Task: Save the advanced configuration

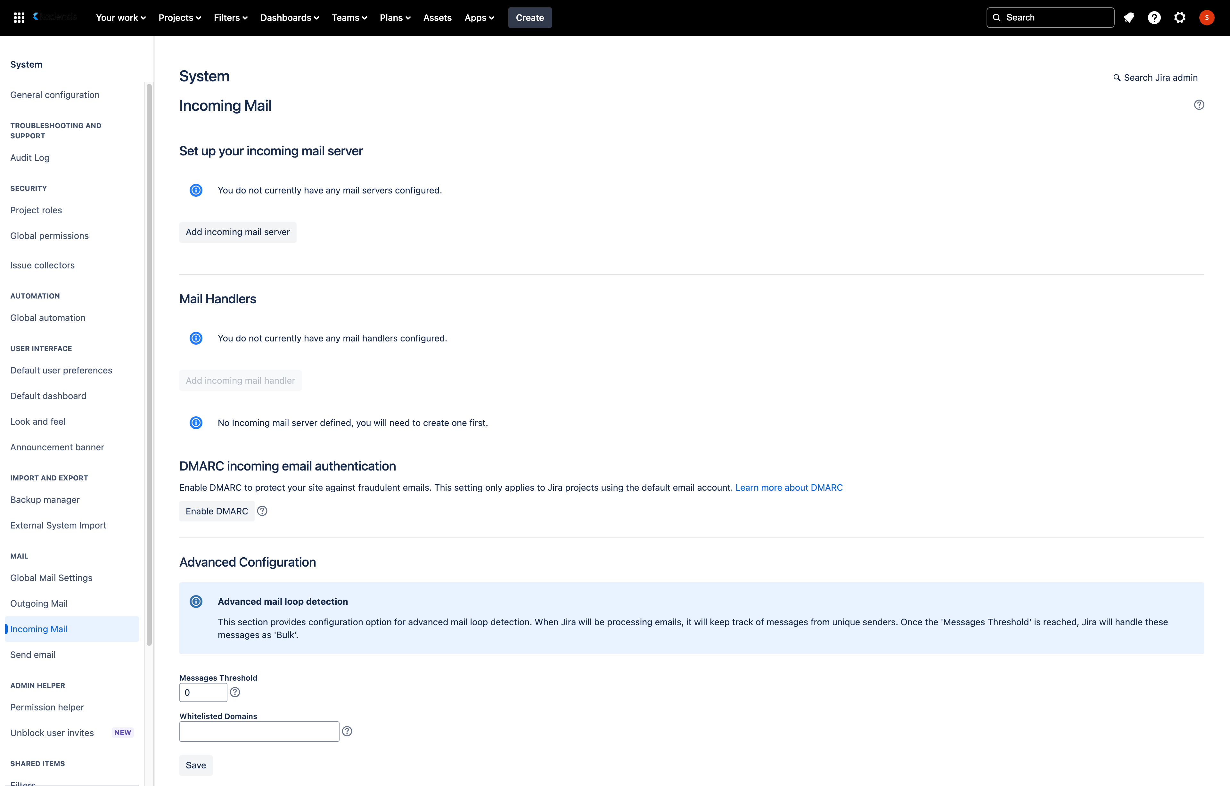Action: coord(196,765)
